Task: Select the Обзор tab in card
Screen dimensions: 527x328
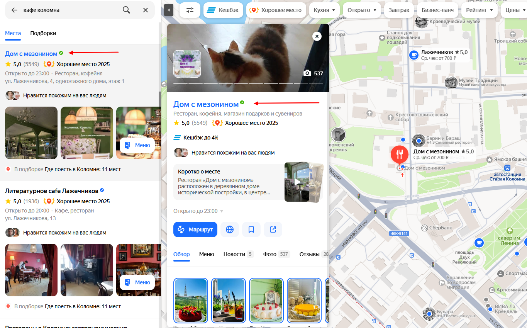Action: pos(181,254)
